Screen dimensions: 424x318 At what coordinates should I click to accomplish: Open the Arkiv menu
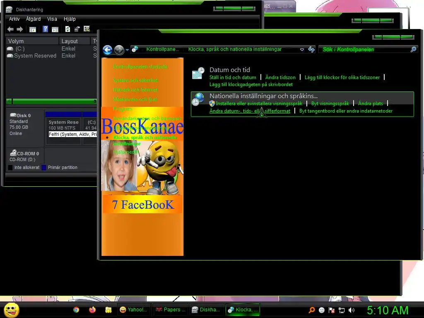(14, 19)
